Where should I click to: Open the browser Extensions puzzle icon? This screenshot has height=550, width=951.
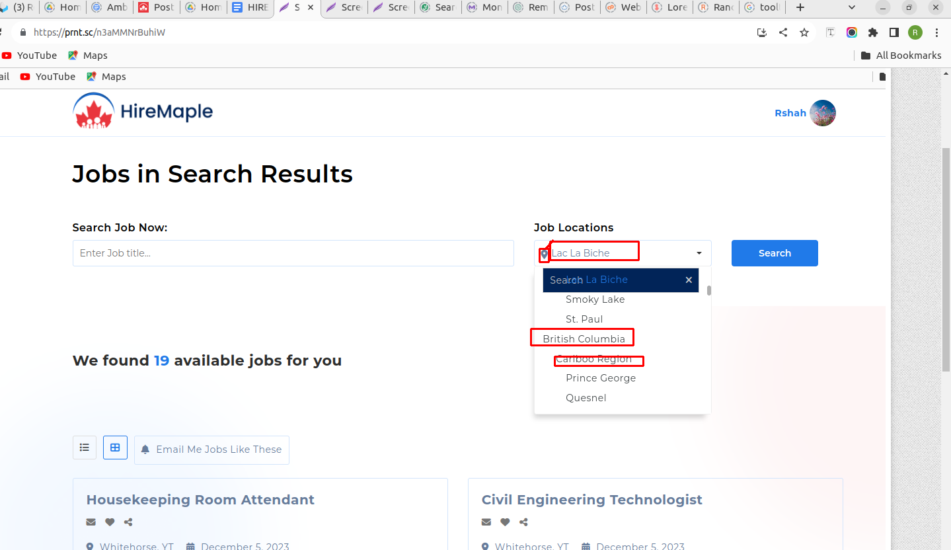pyautogui.click(x=873, y=32)
